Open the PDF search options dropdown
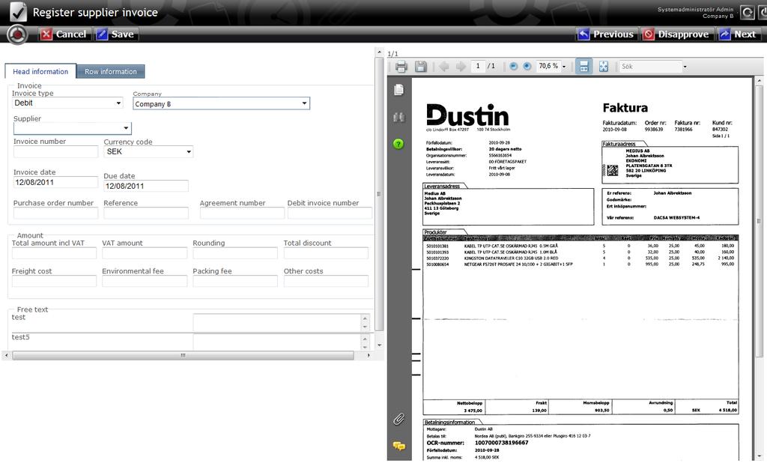 (685, 67)
